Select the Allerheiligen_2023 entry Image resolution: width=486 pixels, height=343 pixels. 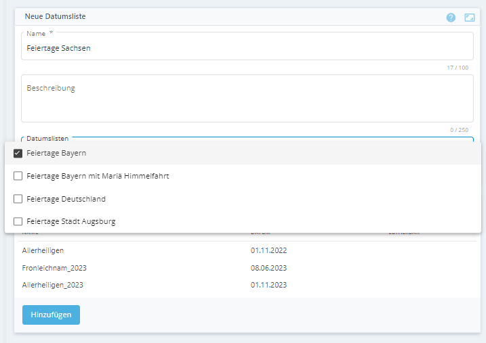tap(52, 285)
